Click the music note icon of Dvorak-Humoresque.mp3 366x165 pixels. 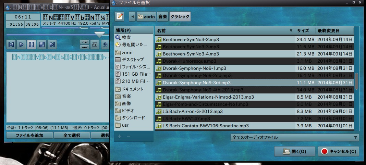[x=159, y=61]
